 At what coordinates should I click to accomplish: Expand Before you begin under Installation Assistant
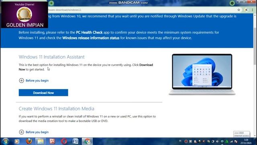coord(34,81)
